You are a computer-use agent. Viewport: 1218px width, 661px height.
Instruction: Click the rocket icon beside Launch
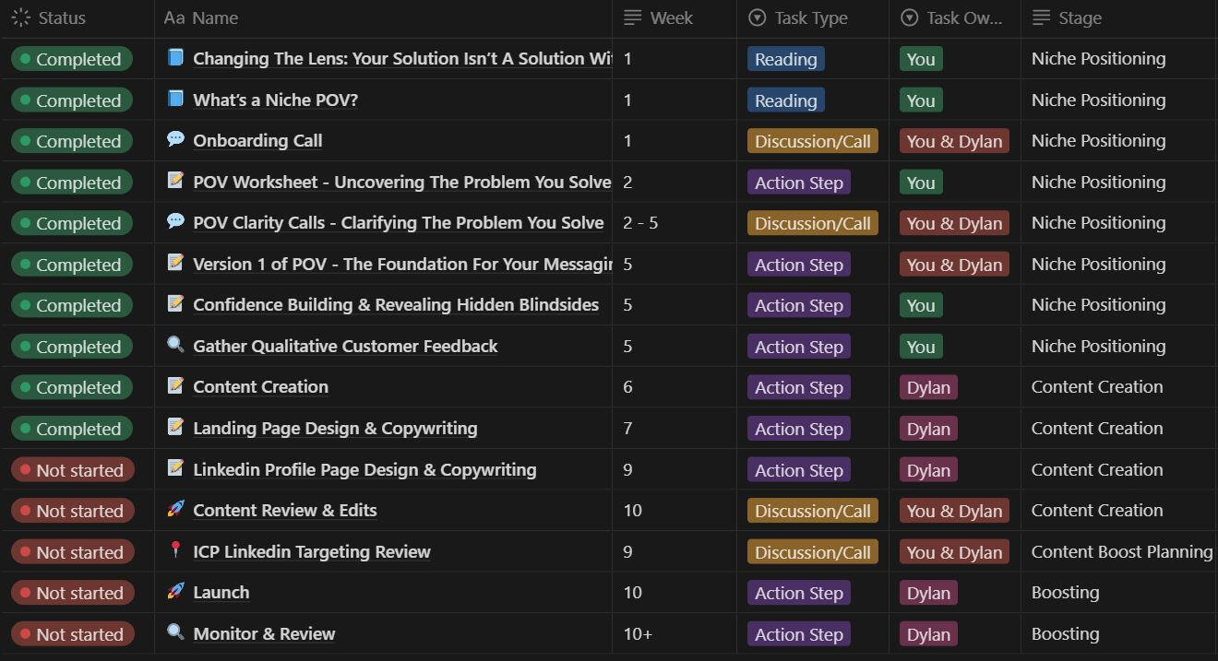click(175, 591)
